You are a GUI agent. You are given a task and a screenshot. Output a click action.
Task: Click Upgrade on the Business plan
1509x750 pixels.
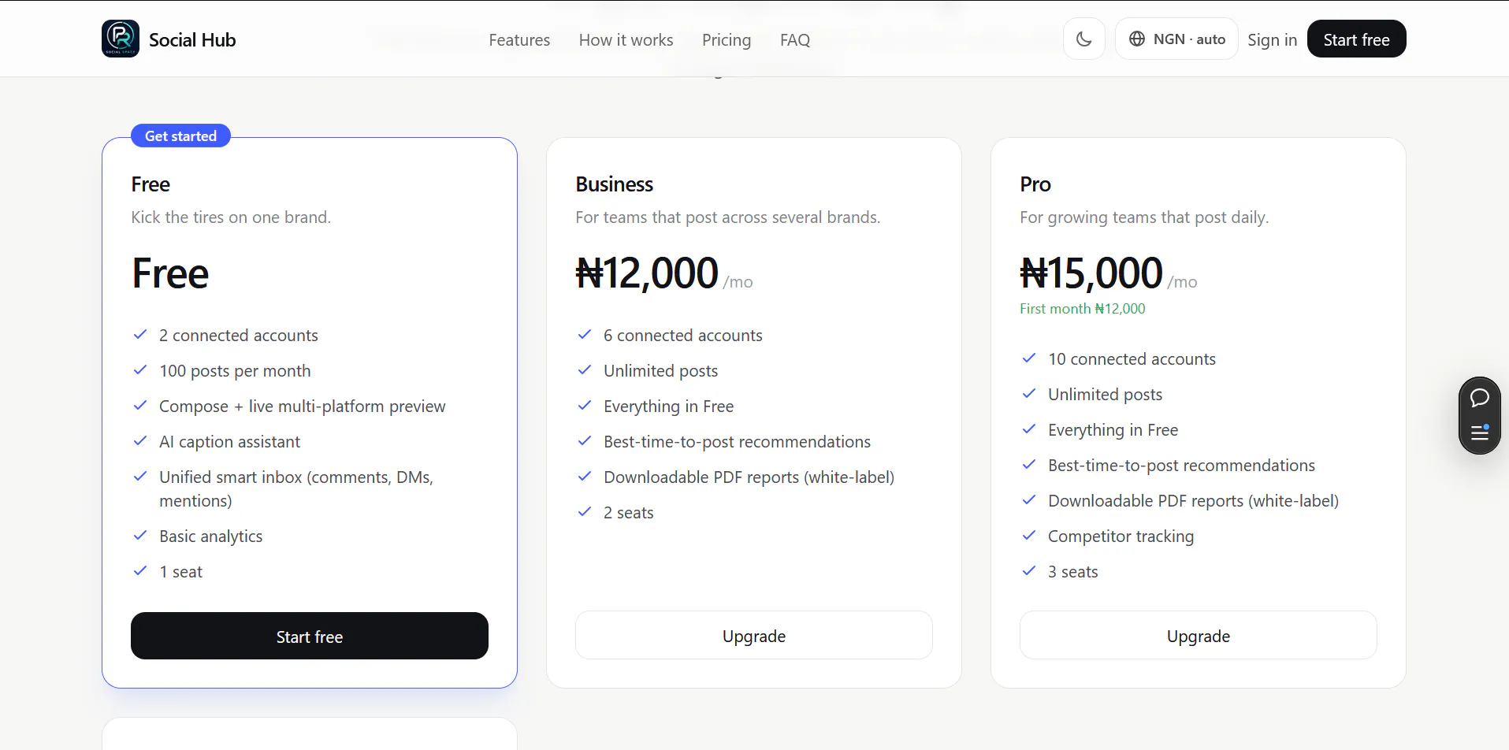(x=754, y=635)
